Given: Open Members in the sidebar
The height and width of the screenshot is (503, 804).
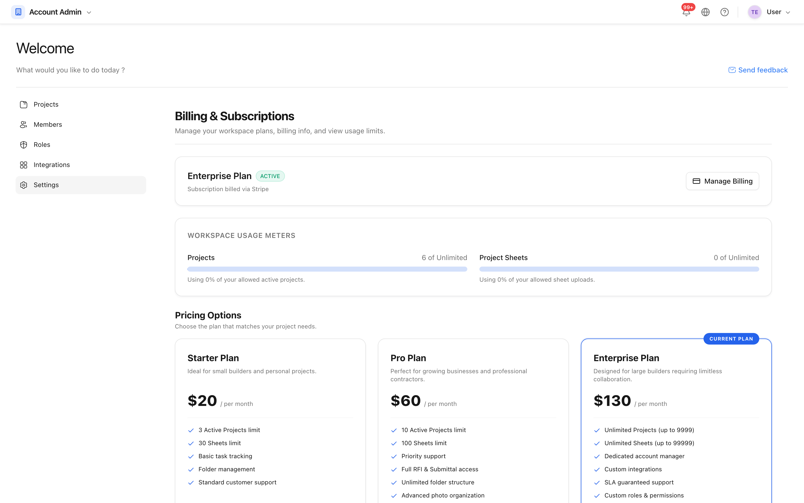Looking at the screenshot, I should click(81, 124).
